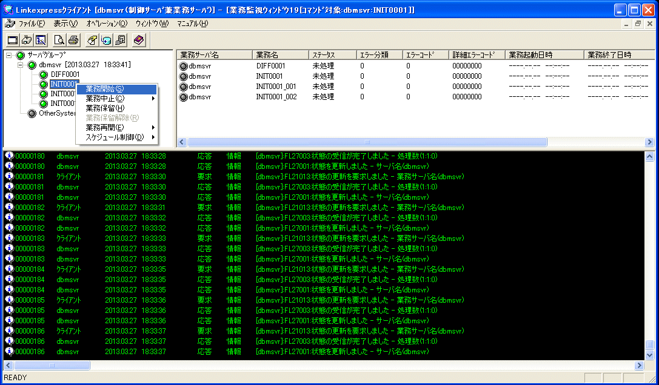Click the business list horizontal scrollbar thumb

[x=367, y=142]
